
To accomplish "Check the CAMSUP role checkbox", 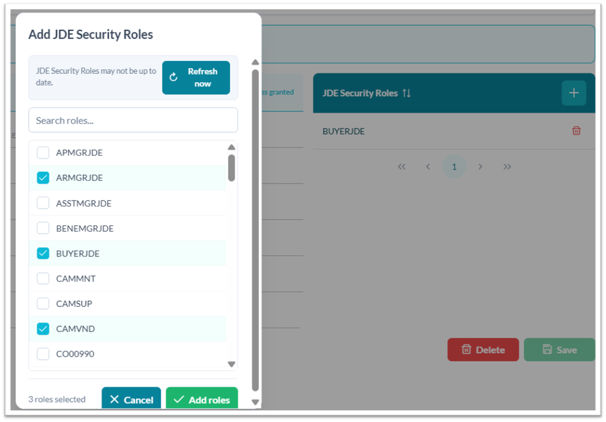I will coord(43,303).
